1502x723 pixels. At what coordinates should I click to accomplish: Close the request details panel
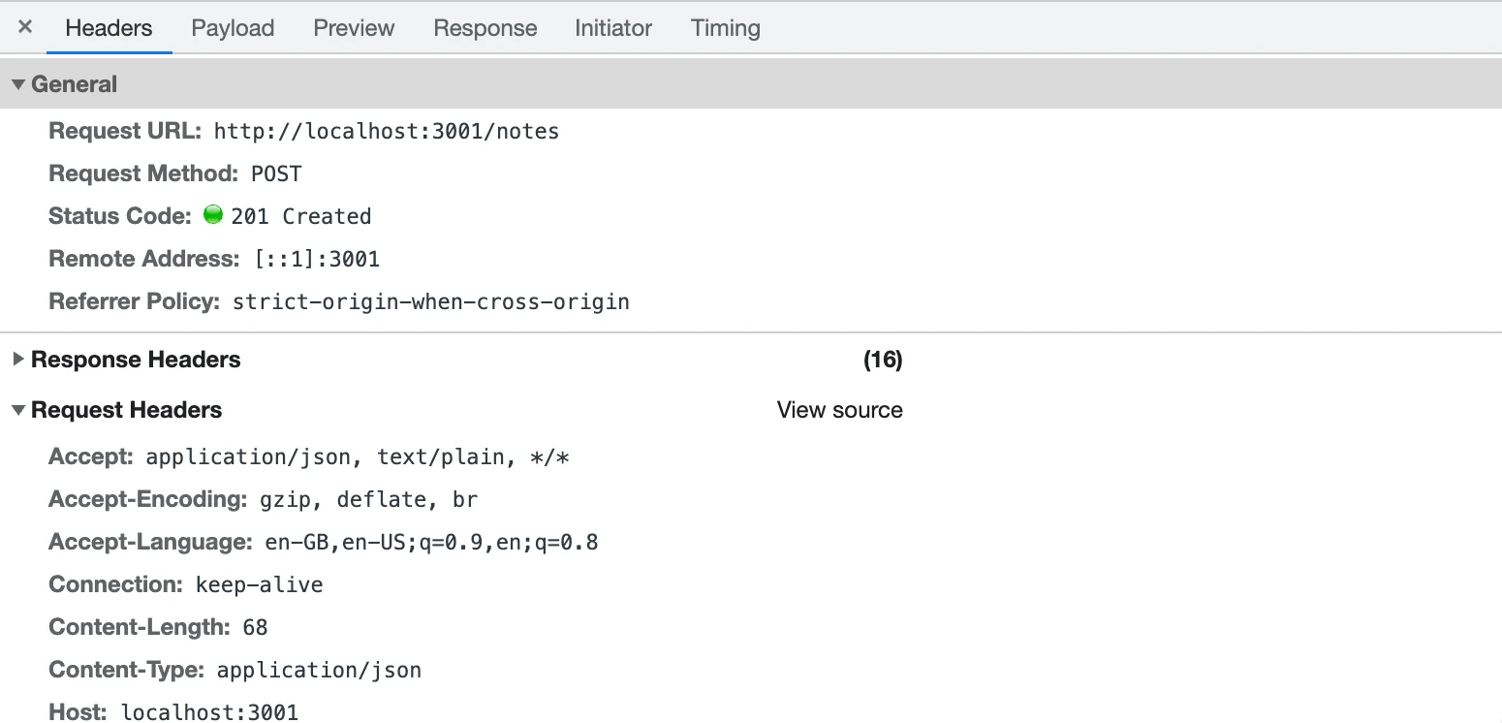click(25, 27)
